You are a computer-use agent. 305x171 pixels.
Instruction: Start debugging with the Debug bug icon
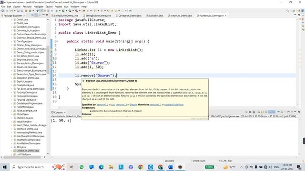coord(56,11)
